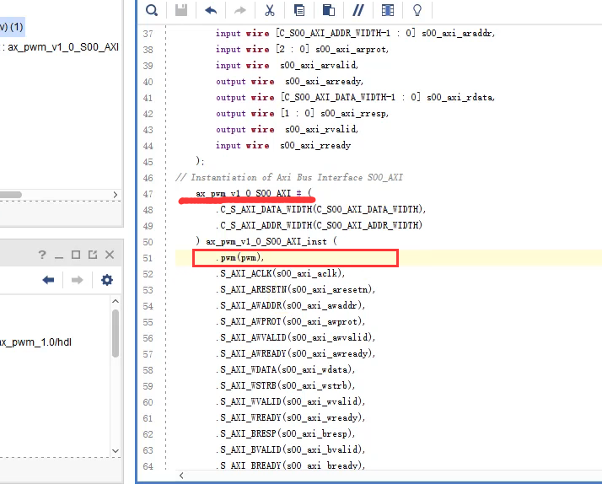Click the s00_axi_rready input declaration

coord(283,146)
